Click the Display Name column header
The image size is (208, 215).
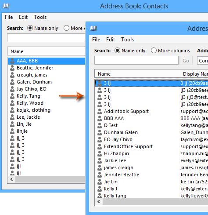pos(194,74)
